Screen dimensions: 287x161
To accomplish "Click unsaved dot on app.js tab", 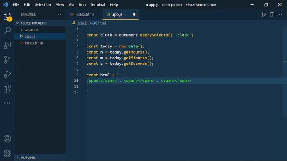I will 134,14.
